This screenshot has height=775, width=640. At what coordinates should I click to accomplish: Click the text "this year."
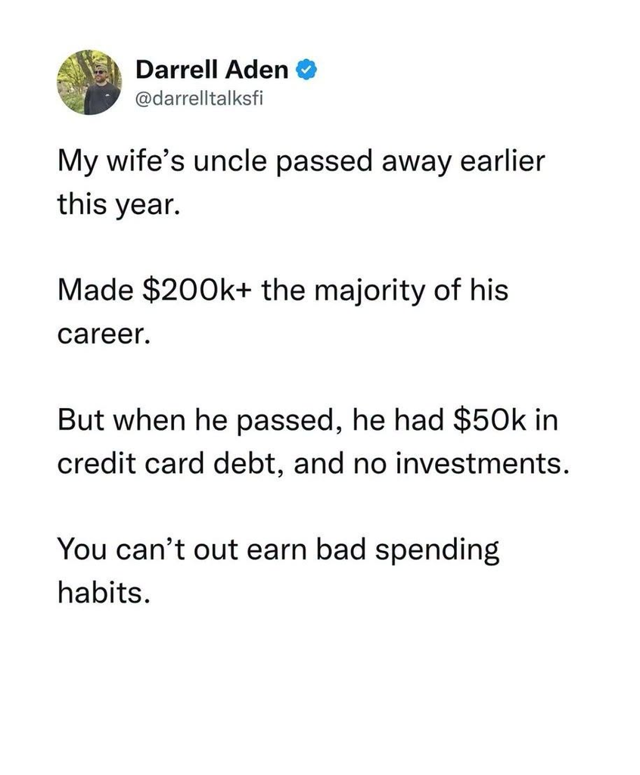117,205
